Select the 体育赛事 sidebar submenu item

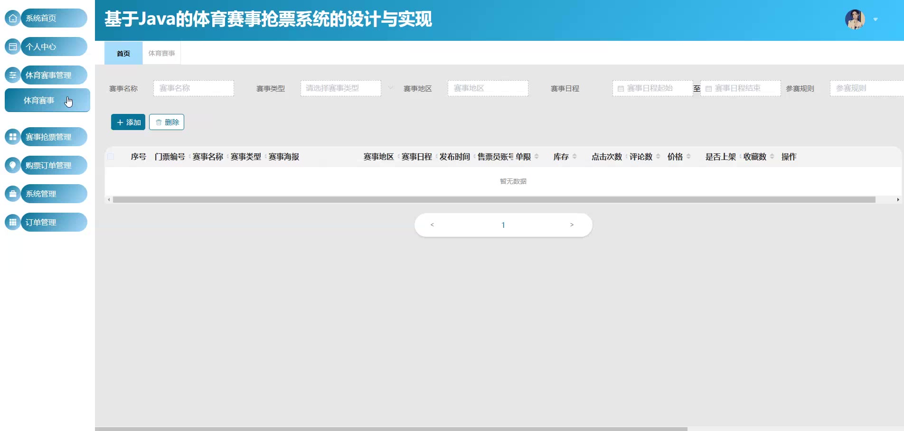pyautogui.click(x=47, y=100)
